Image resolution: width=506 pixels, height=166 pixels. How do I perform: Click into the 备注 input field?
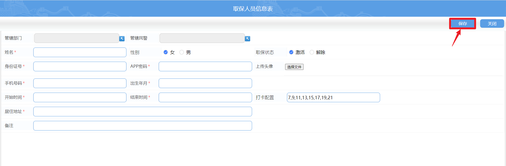(143, 126)
